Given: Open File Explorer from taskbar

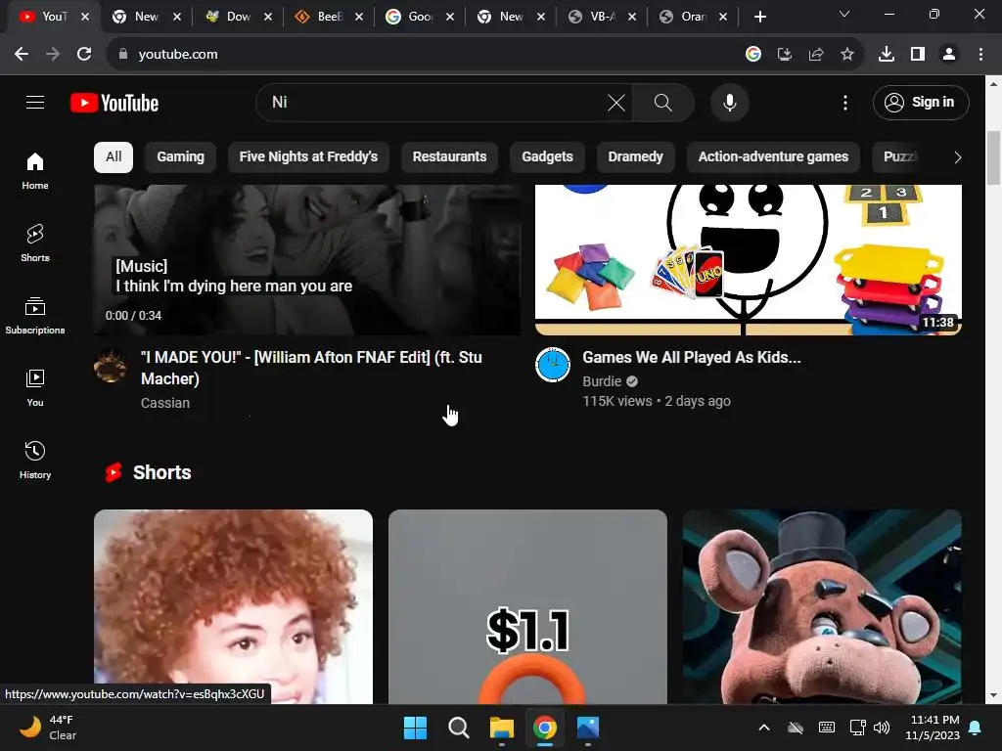Looking at the screenshot, I should pos(502,728).
